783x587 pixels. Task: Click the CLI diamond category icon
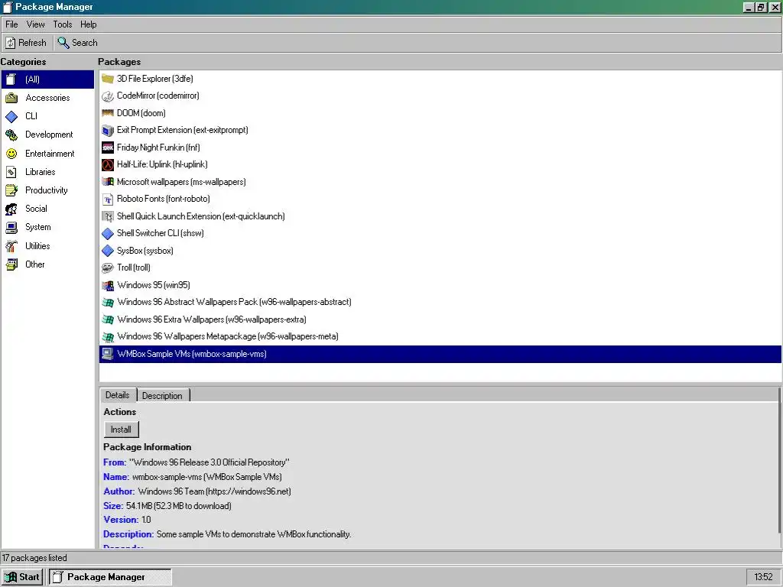point(11,116)
